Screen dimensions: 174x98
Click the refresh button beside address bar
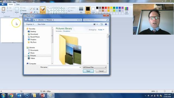click(x=80, y=20)
